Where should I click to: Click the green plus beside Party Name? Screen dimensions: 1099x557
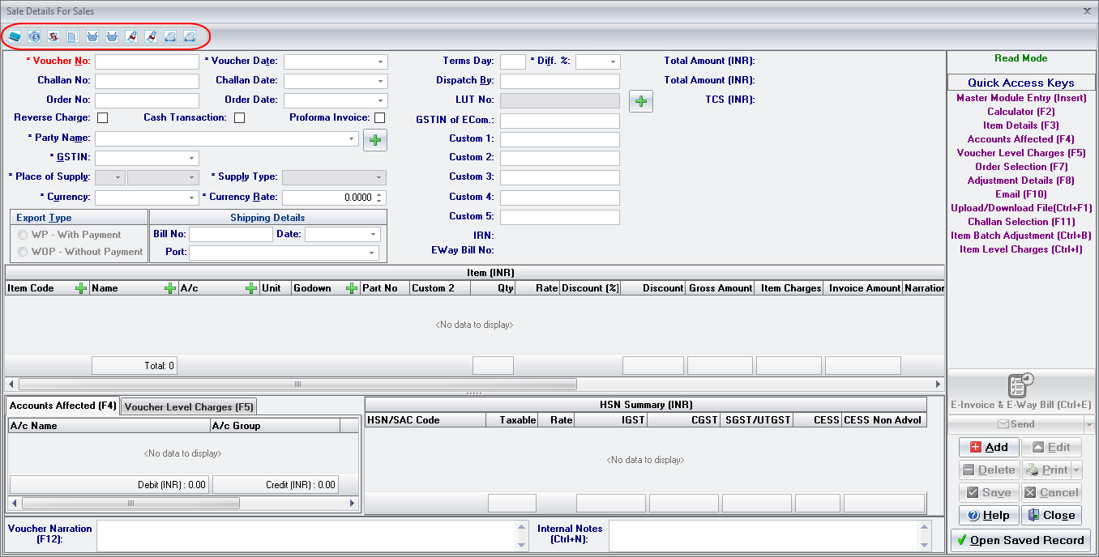click(x=375, y=140)
